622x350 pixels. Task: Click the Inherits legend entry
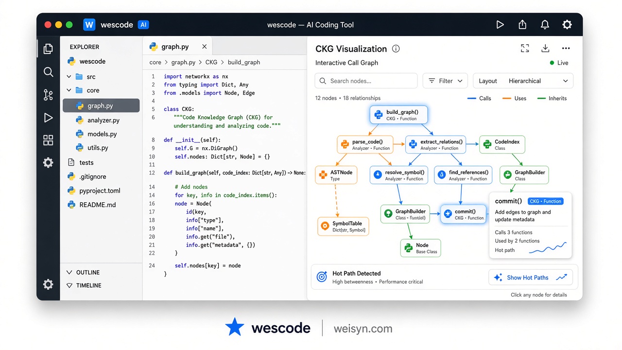pyautogui.click(x=552, y=98)
